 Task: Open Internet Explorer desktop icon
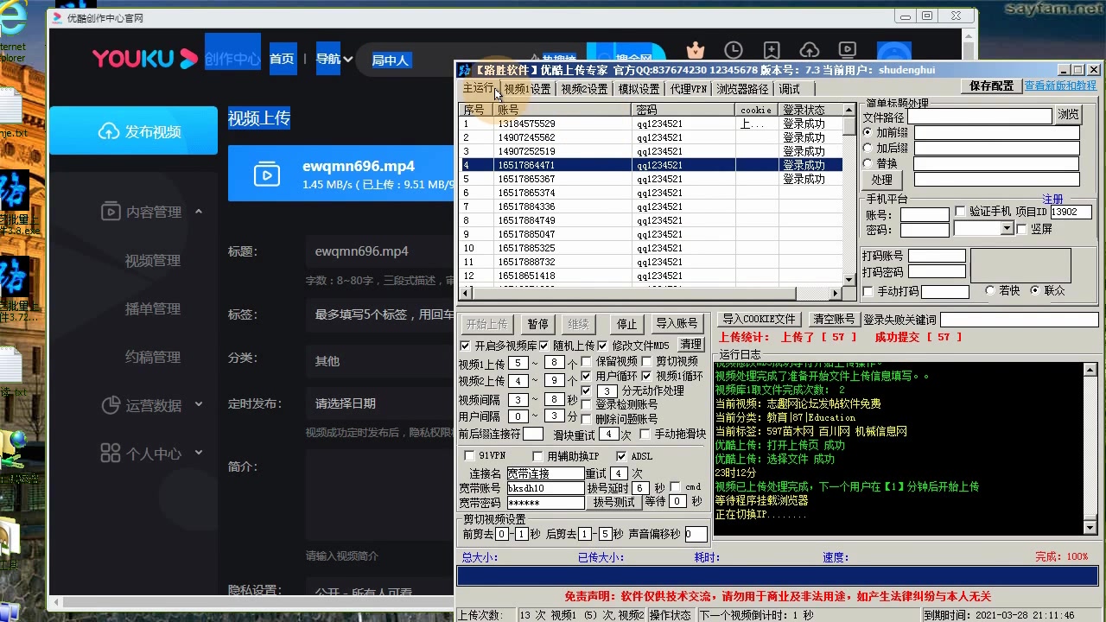coord(12,19)
